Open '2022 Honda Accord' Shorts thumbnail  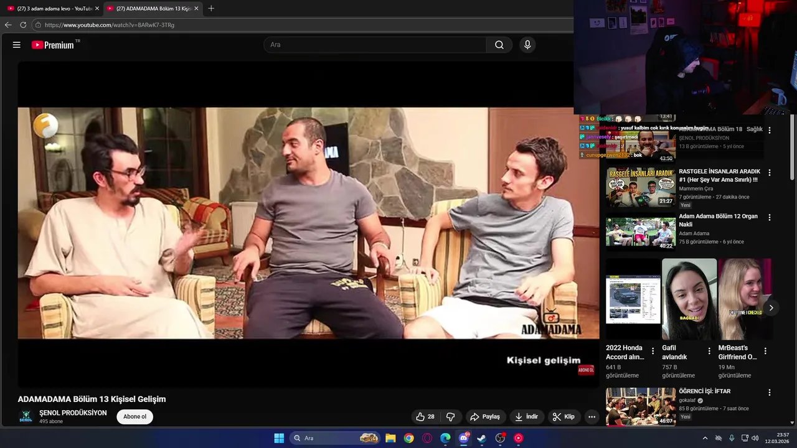click(633, 299)
